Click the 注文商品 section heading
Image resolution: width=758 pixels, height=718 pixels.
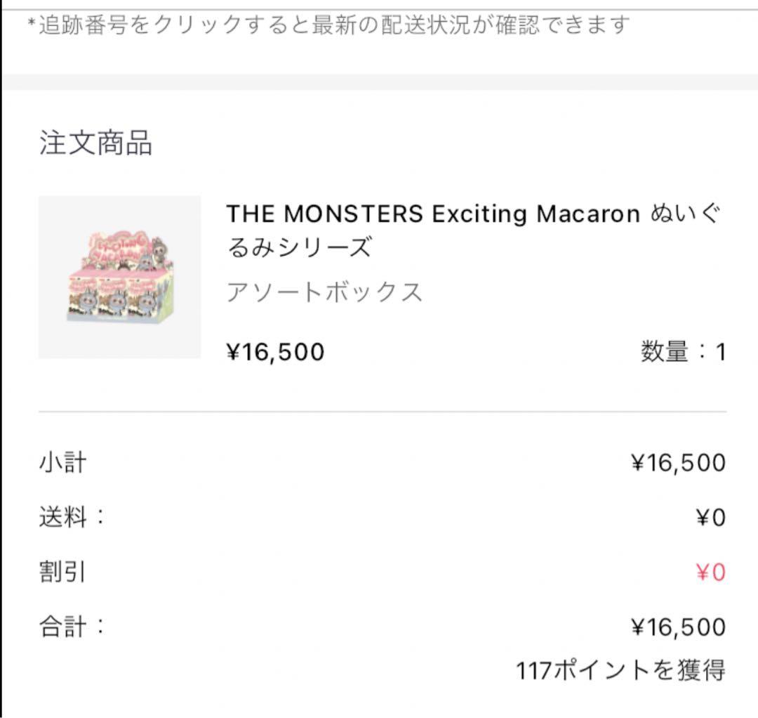[95, 143]
